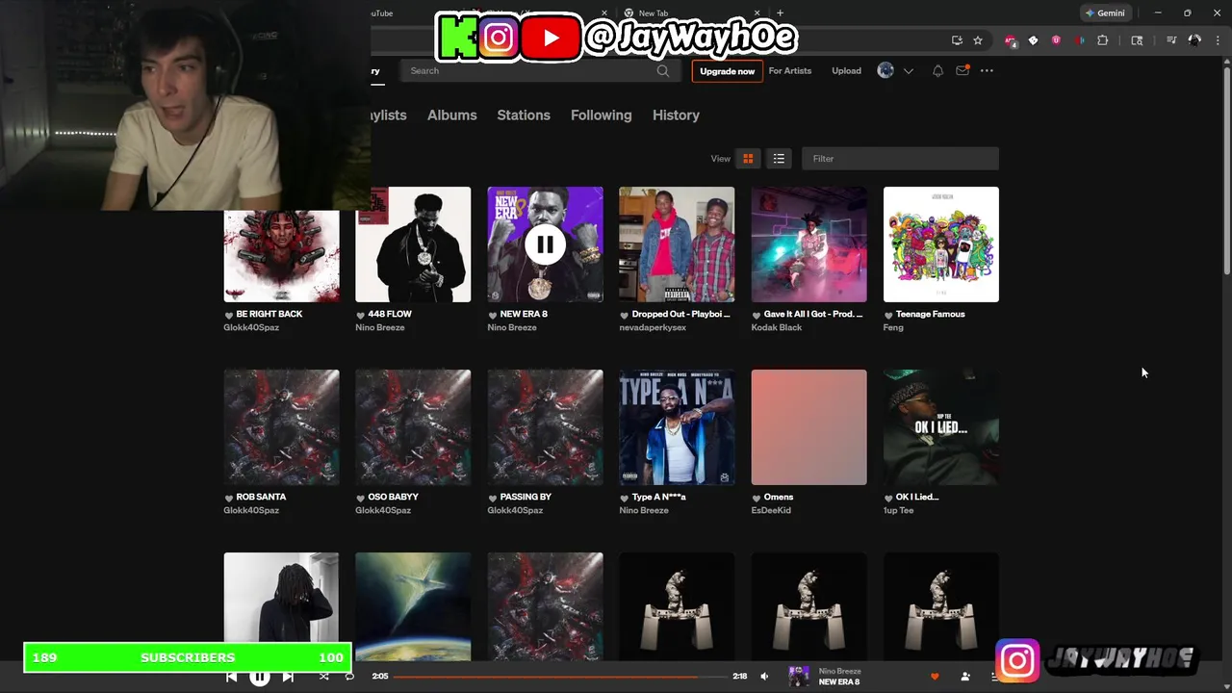Image resolution: width=1232 pixels, height=693 pixels.
Task: Unlike 448 FLOW heart icon
Action: click(360, 315)
